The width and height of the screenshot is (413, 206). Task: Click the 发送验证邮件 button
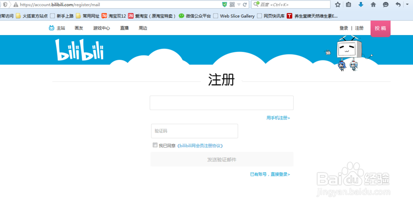(222, 159)
